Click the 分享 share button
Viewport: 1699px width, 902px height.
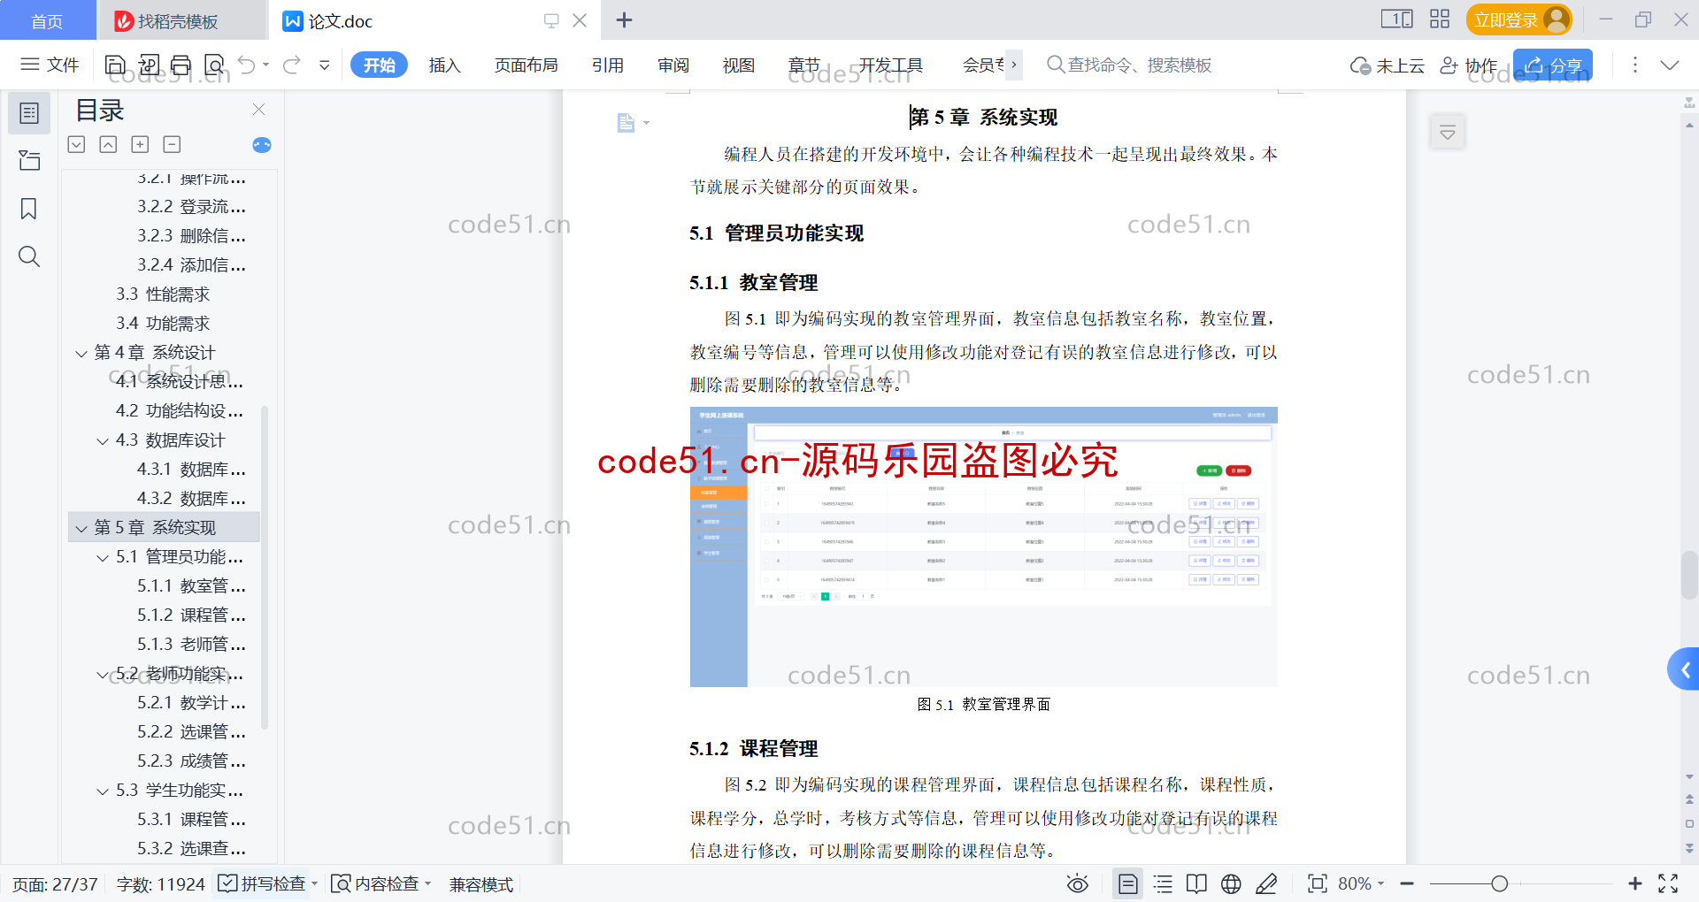tap(1553, 65)
